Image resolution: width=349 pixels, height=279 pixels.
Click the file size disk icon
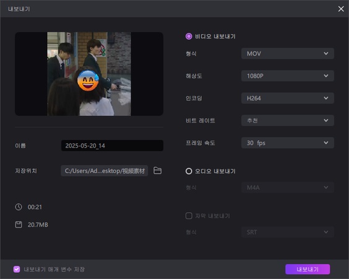tap(19, 224)
